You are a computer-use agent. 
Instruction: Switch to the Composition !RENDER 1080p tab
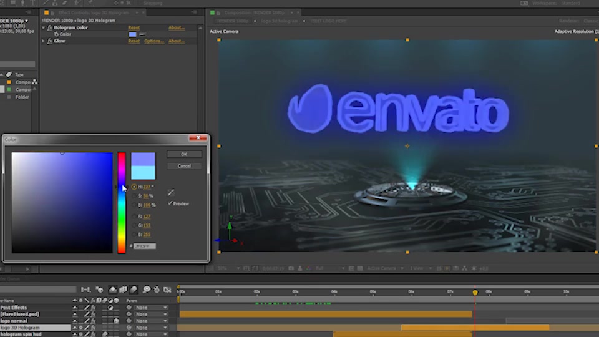click(254, 12)
